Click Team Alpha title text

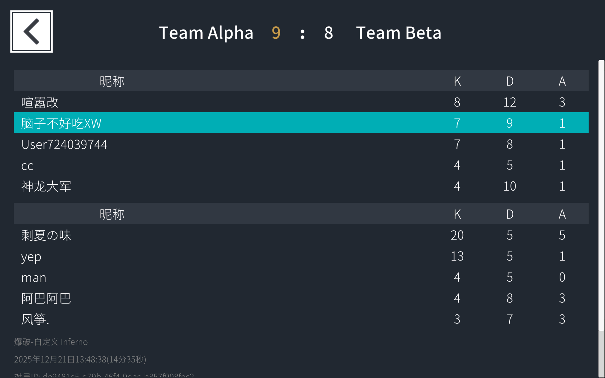tap(206, 33)
